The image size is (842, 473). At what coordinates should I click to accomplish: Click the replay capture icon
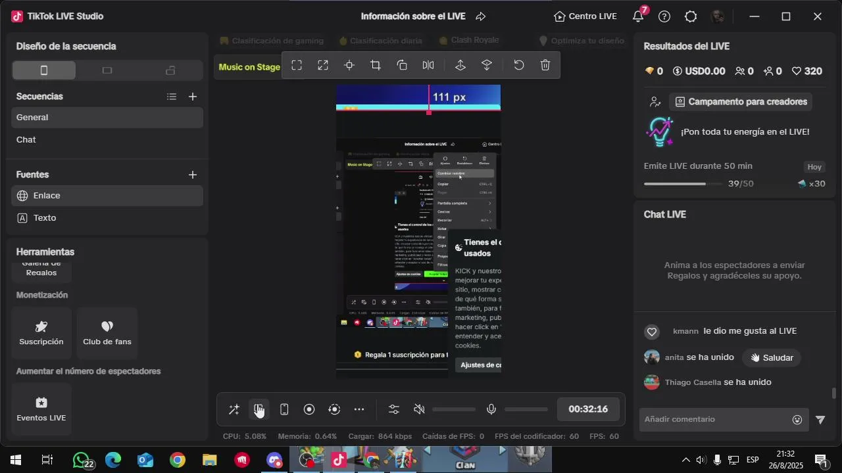pos(334,409)
